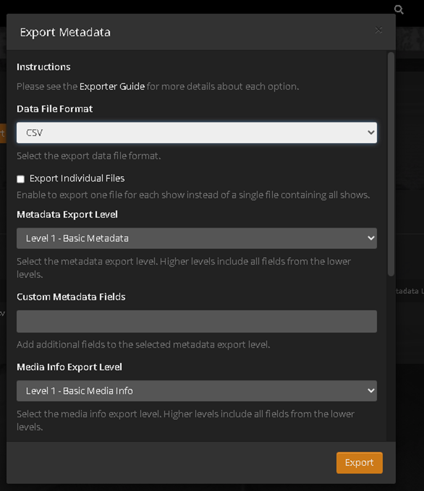Open the Data File Format dropdown showing CSV
The height and width of the screenshot is (491, 424).
click(197, 133)
